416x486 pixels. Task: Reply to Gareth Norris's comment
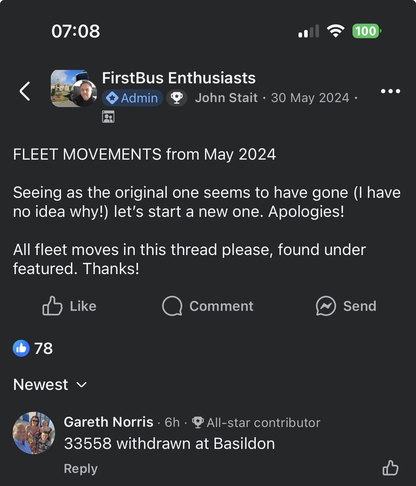(x=80, y=468)
